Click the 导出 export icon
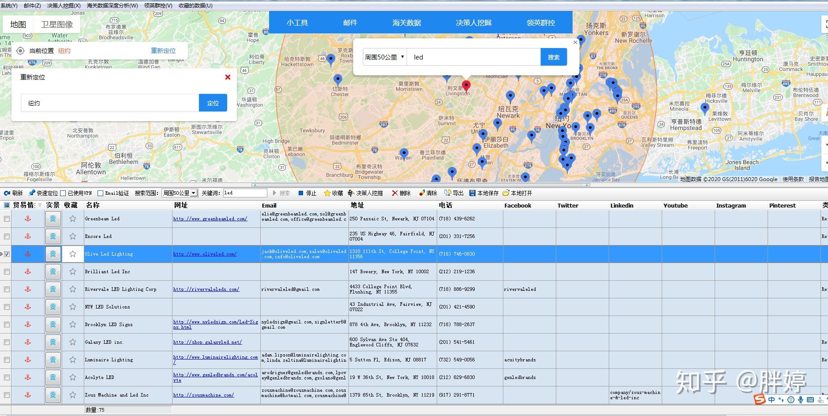Viewport: 828px width, 416px height. pos(447,193)
